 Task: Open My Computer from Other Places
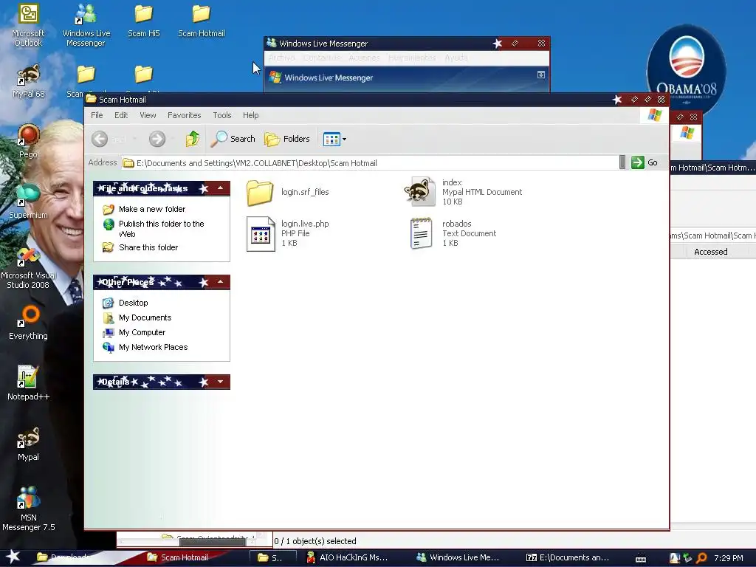click(x=142, y=333)
